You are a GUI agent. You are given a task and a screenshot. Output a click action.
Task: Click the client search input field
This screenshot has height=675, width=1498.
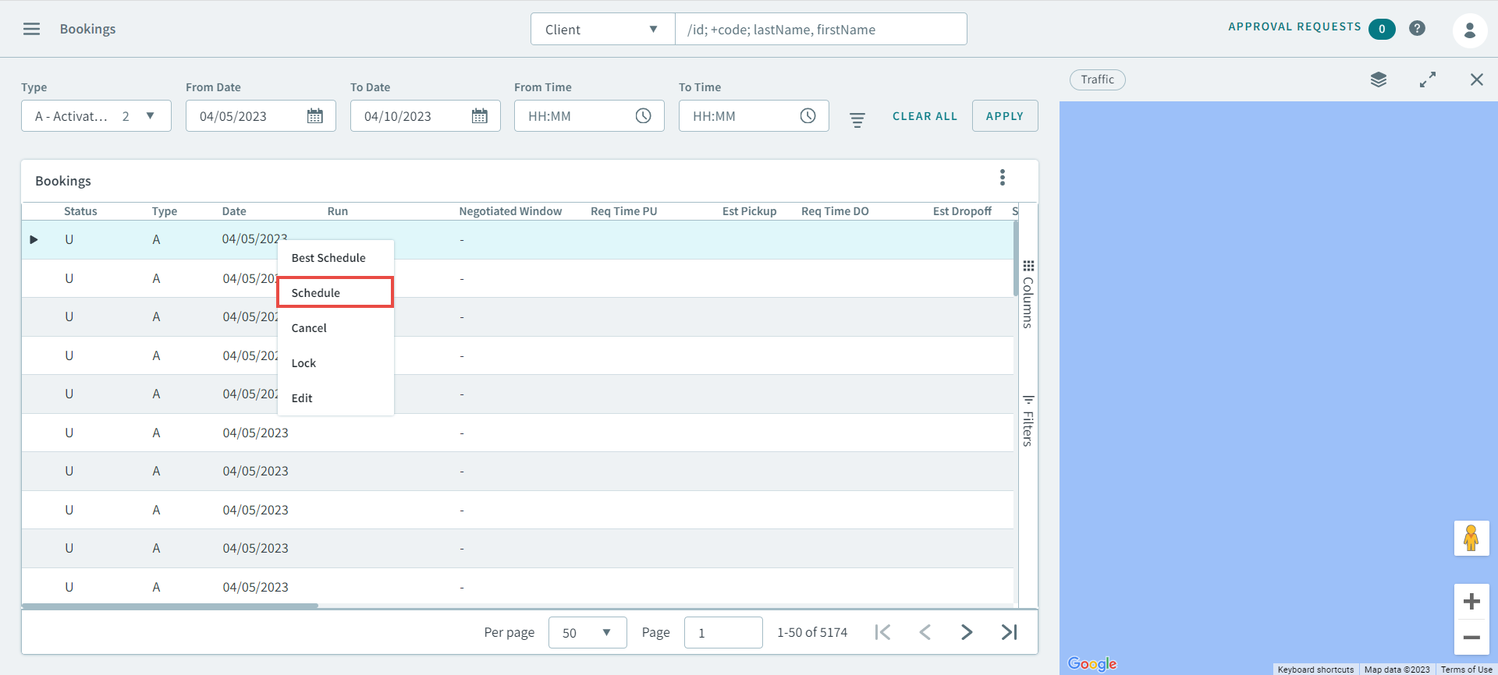(821, 30)
